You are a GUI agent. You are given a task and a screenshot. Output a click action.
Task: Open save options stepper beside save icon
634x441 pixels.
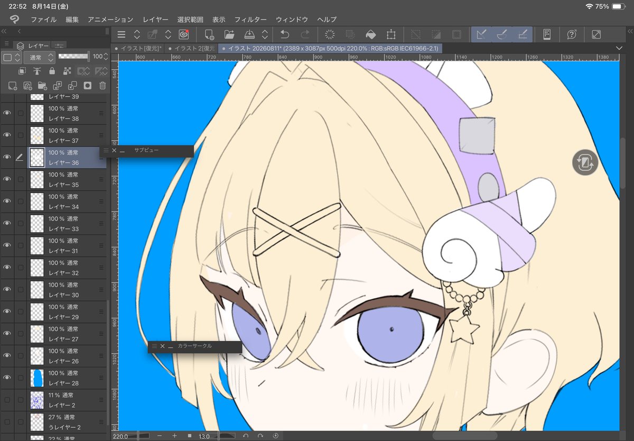coord(265,35)
